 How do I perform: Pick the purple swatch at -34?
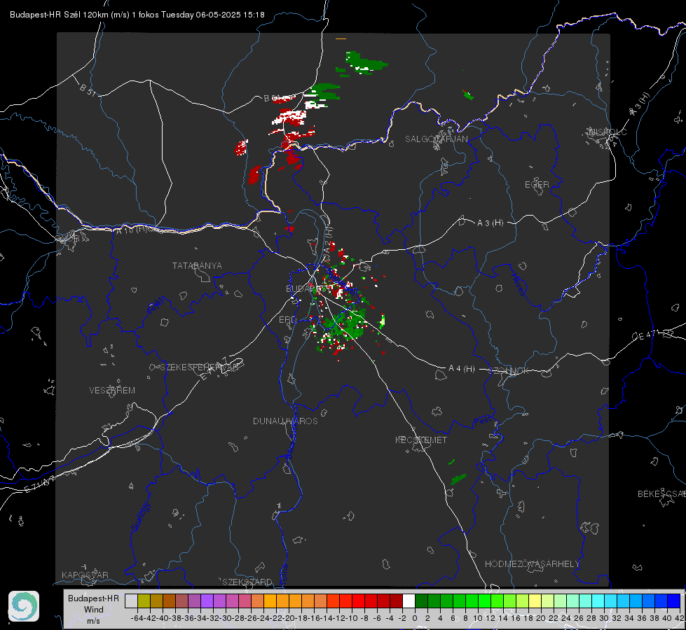coord(207,601)
